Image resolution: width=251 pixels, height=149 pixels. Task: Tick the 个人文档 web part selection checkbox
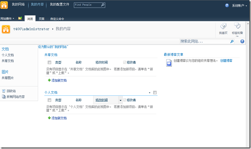click(x=155, y=92)
